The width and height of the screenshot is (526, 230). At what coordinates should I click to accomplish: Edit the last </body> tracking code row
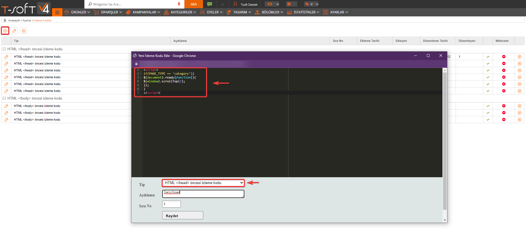(6, 120)
